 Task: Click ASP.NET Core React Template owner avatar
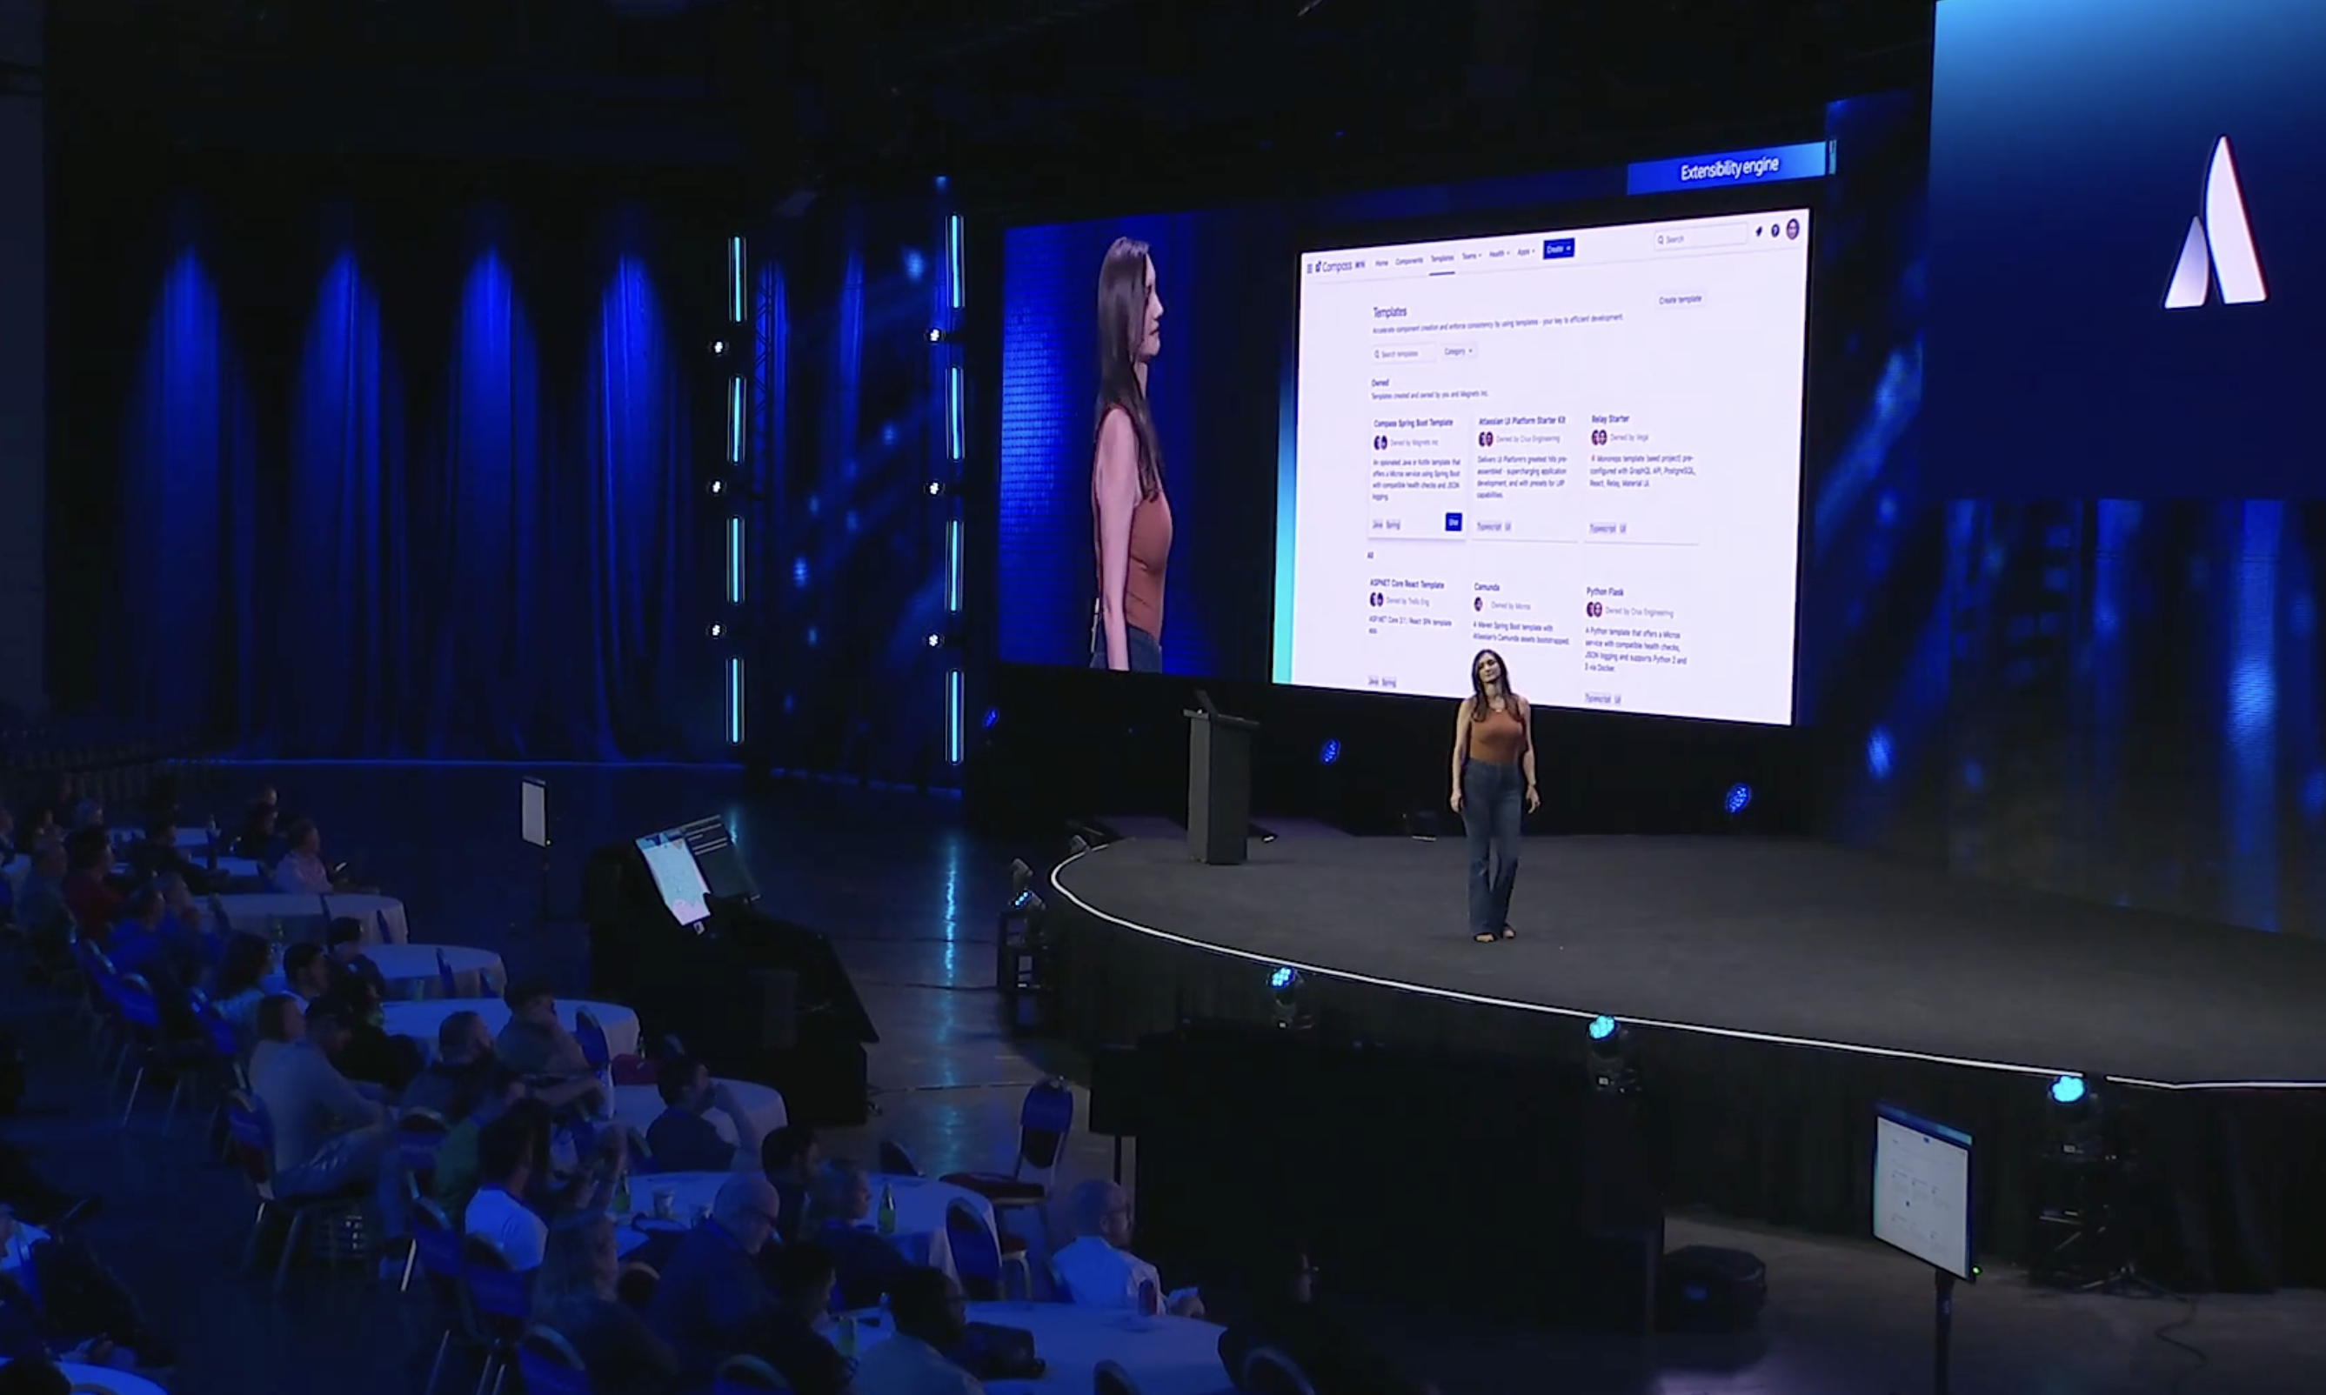[x=1376, y=600]
